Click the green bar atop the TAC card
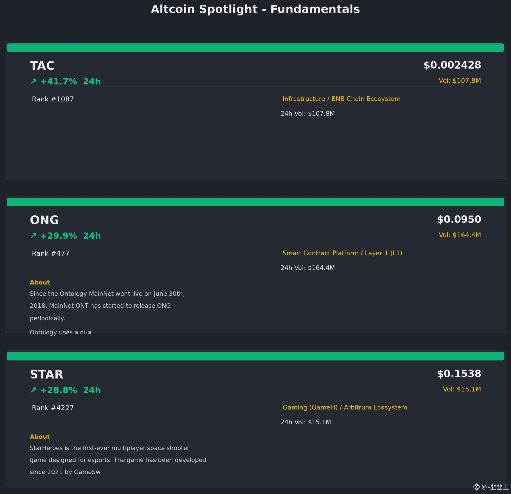Viewport: 511px width, 494px height. click(x=255, y=47)
